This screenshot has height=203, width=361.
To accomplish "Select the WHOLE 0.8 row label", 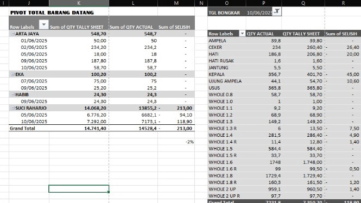I will (220, 94).
